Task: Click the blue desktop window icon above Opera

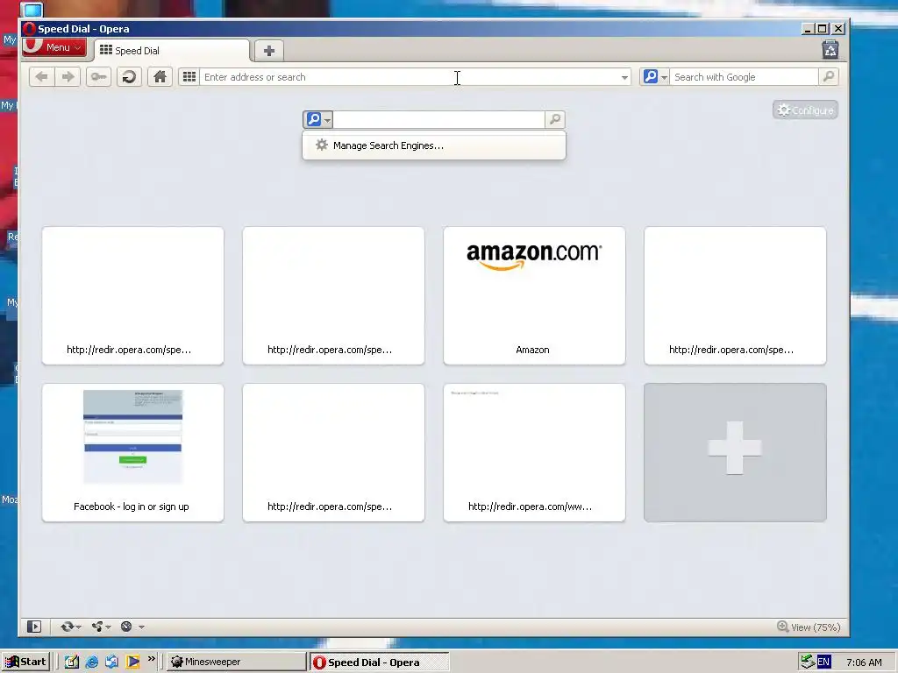Action: pyautogui.click(x=32, y=10)
